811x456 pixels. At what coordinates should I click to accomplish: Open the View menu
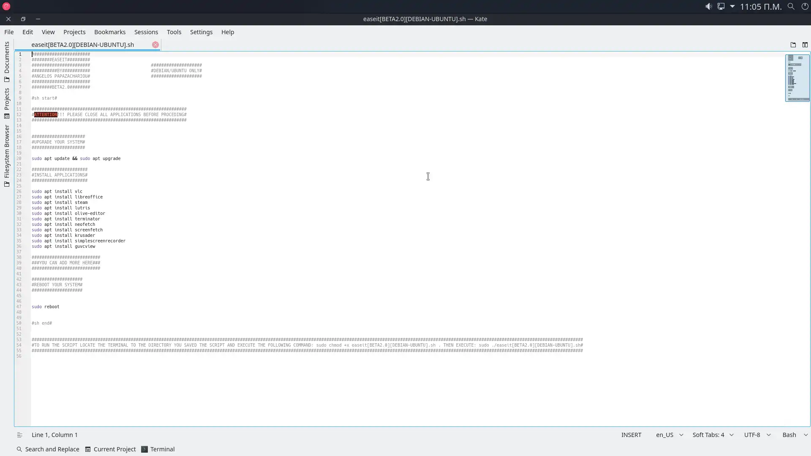(x=48, y=32)
